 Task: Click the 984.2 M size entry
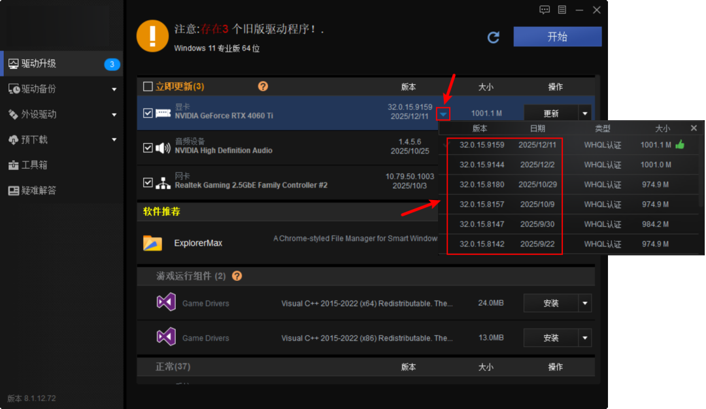(655, 224)
